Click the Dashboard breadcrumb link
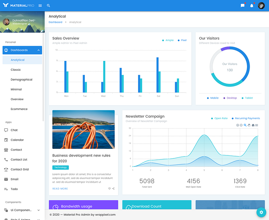 click(x=56, y=22)
